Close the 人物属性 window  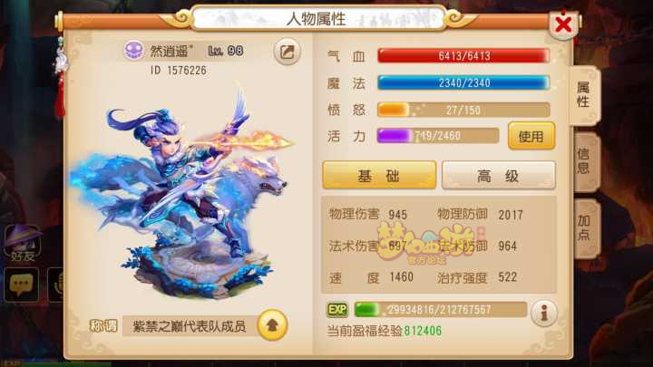[x=563, y=24]
